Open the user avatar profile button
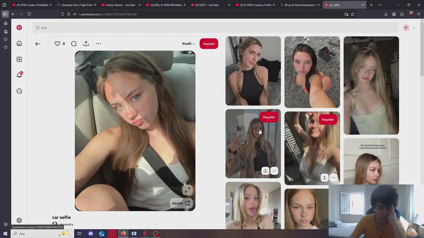 (406, 28)
